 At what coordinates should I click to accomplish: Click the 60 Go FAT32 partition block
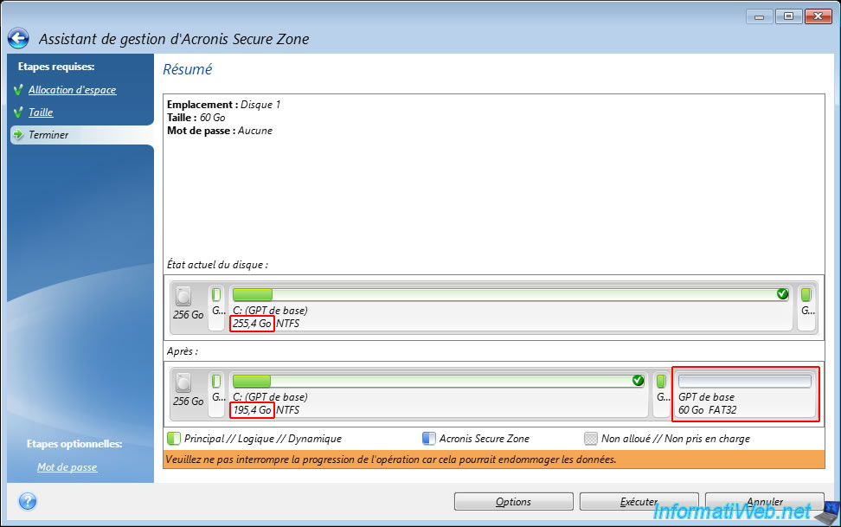coord(744,394)
